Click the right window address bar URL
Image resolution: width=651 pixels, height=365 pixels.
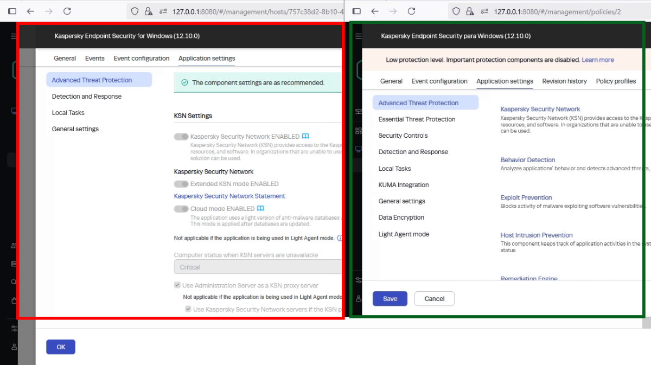(558, 11)
